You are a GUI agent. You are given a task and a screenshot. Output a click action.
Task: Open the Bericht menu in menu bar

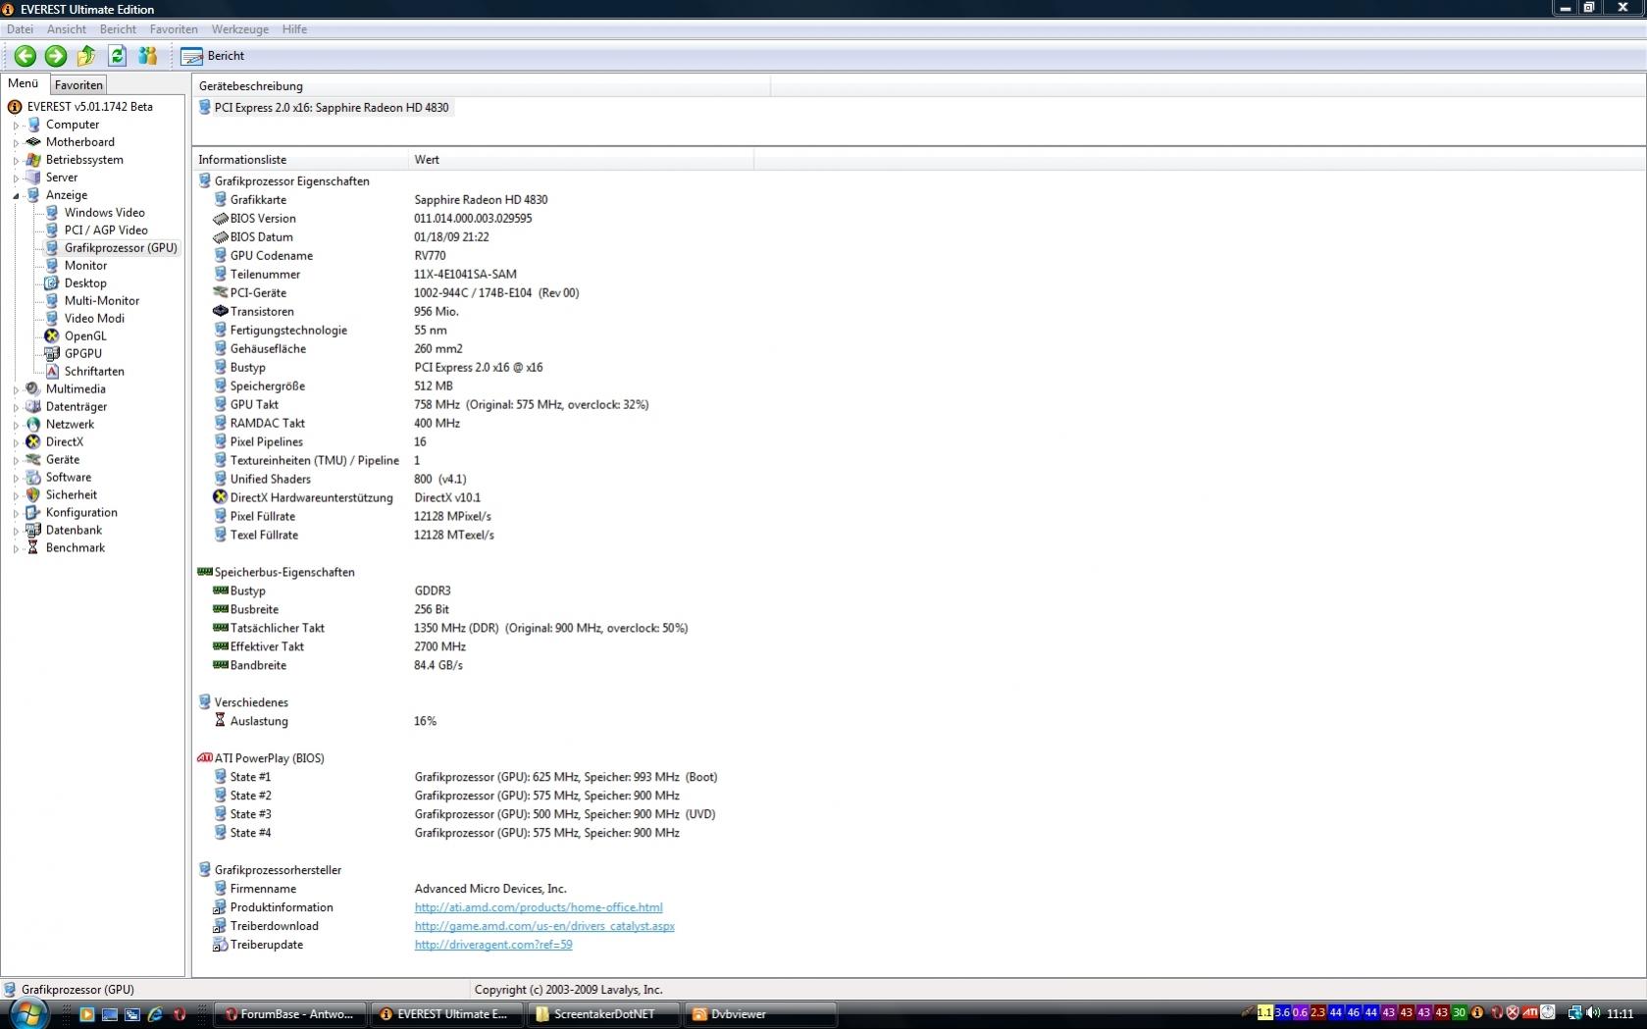[118, 29]
